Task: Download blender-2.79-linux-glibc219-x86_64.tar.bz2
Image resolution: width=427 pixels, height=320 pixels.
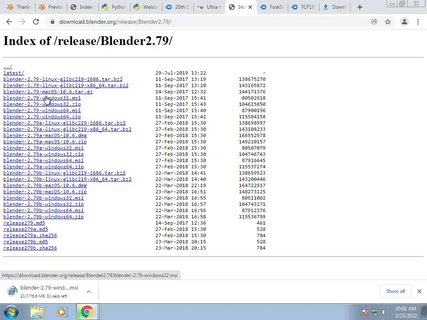Action: tap(66, 85)
